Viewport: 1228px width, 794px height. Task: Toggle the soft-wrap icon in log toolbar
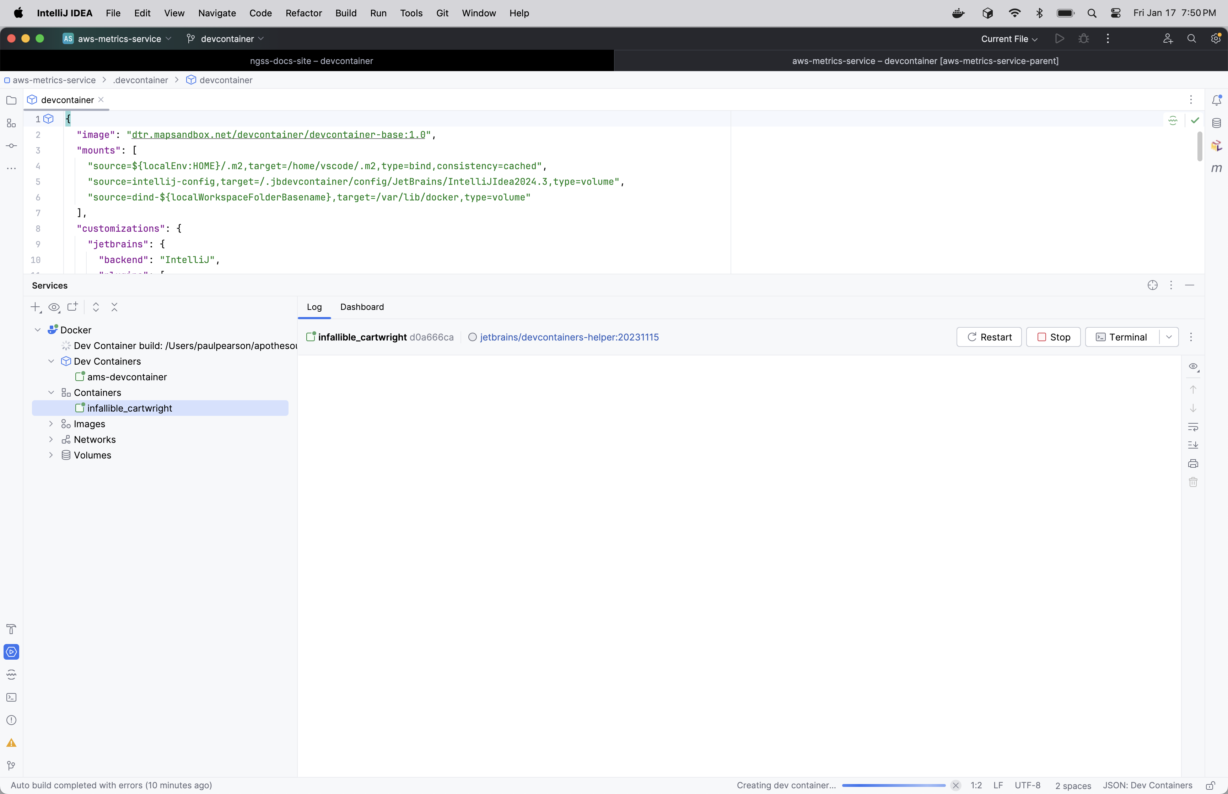1193,427
